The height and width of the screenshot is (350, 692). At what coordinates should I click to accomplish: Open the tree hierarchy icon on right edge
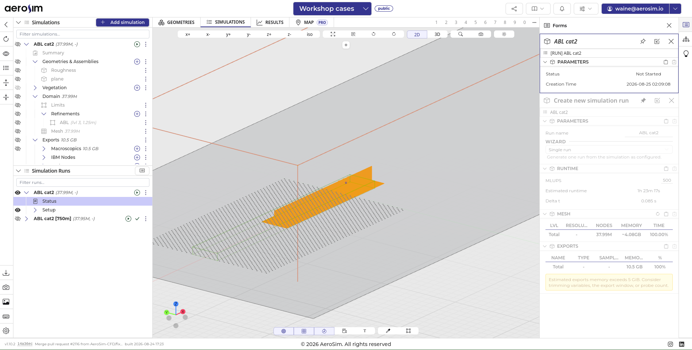tap(686, 39)
